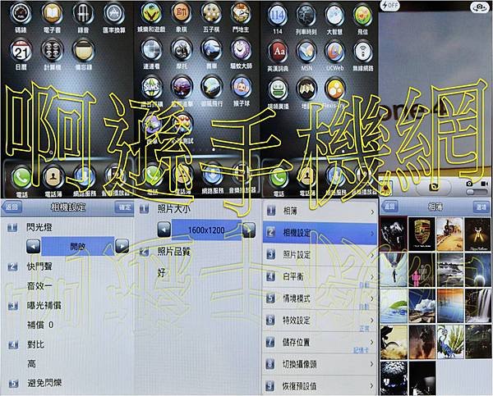Viewport: 493px width, 396px height.
Task: Open the 鬥地主 card game
Action: [241, 13]
